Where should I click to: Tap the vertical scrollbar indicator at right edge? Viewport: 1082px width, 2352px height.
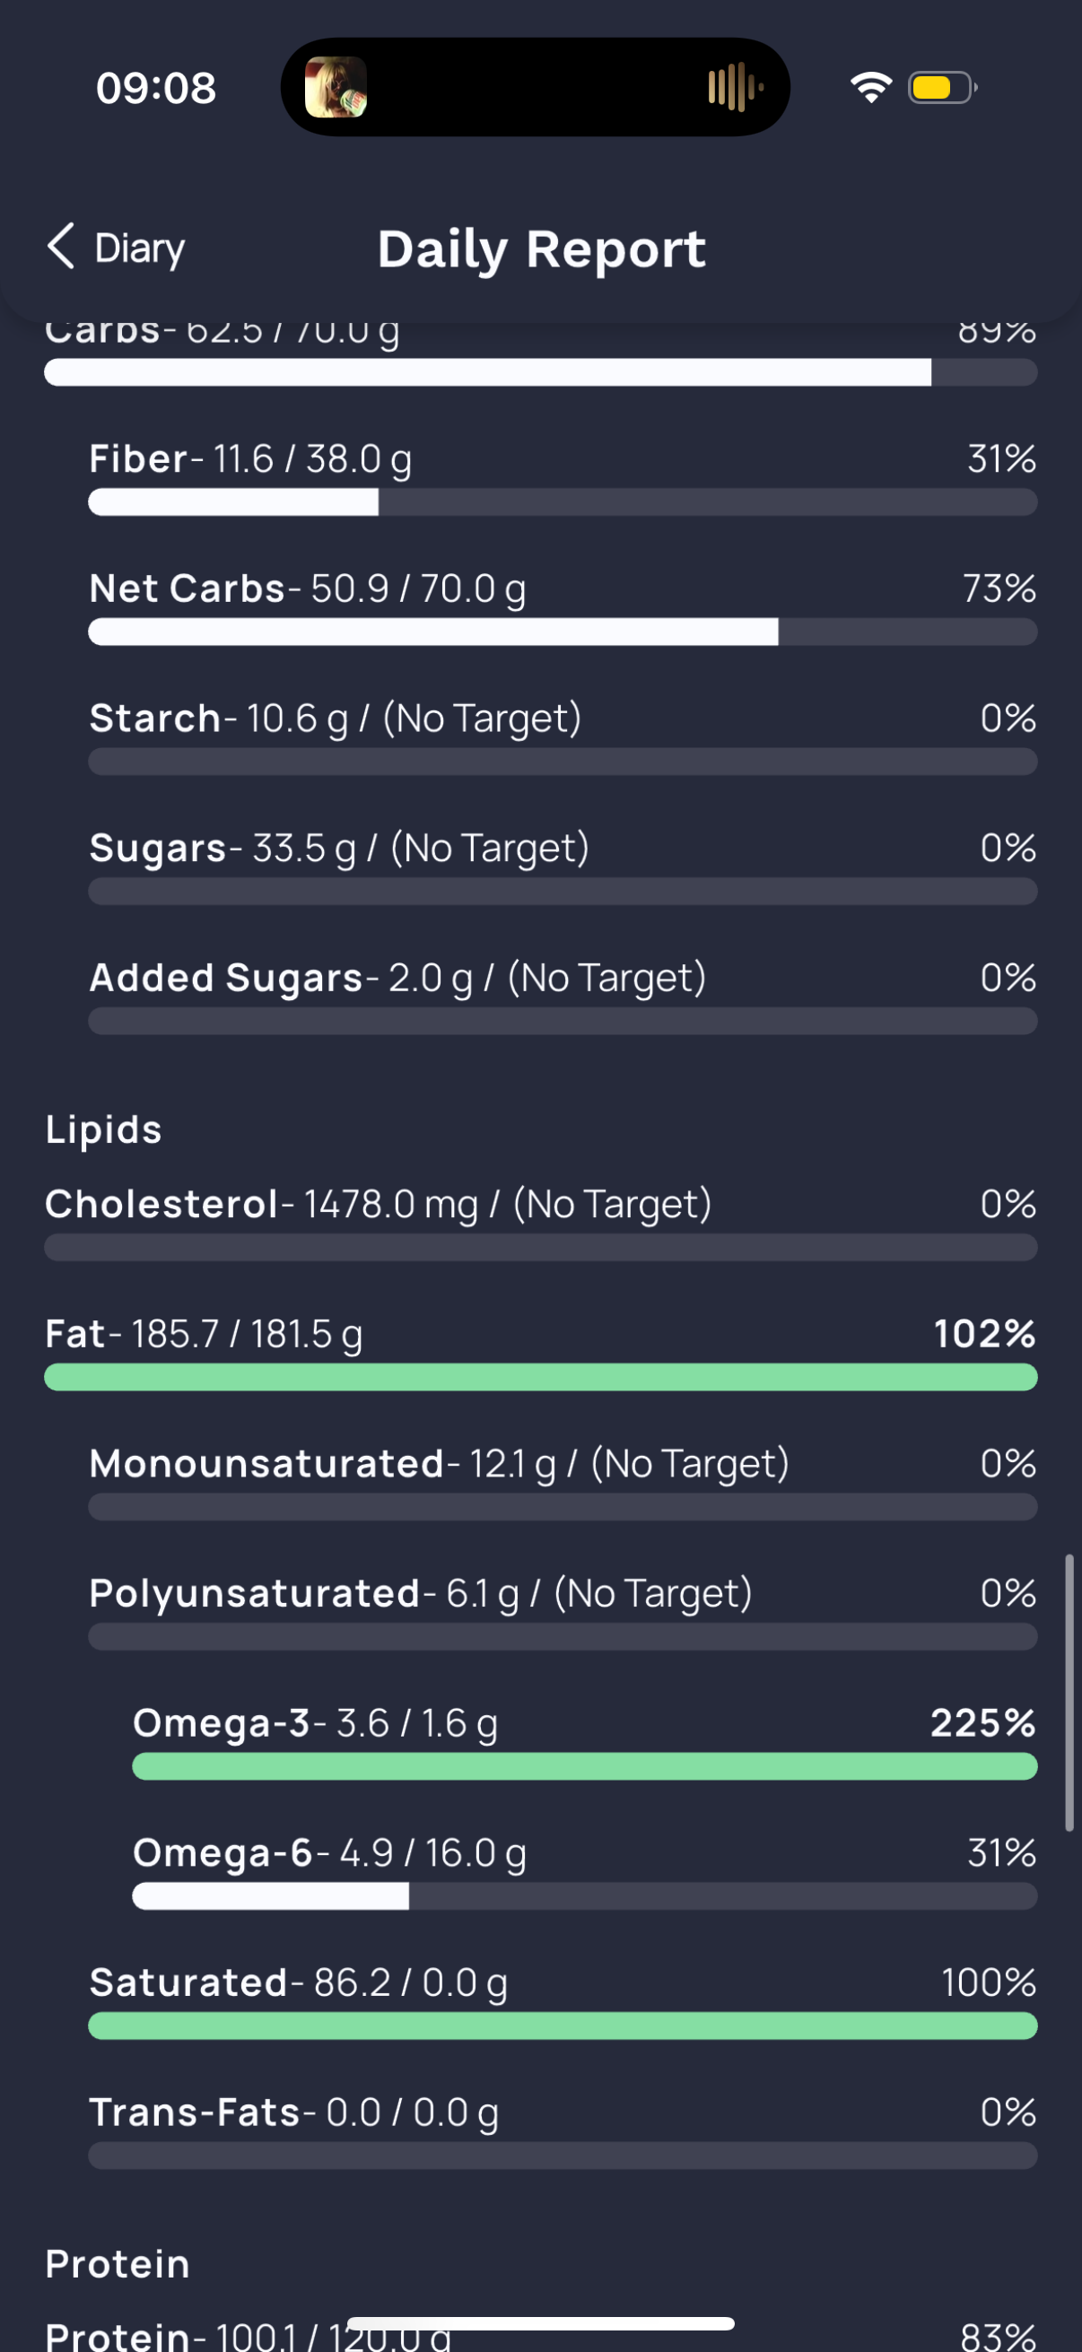click(1069, 1693)
